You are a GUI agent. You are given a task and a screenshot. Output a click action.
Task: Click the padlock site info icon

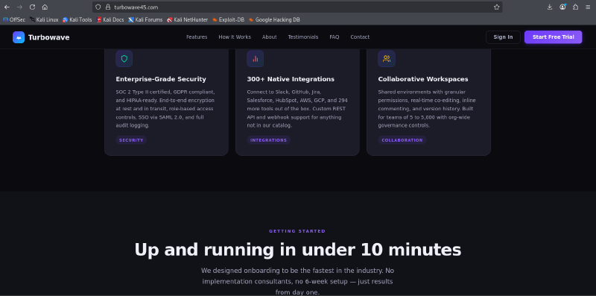point(107,7)
